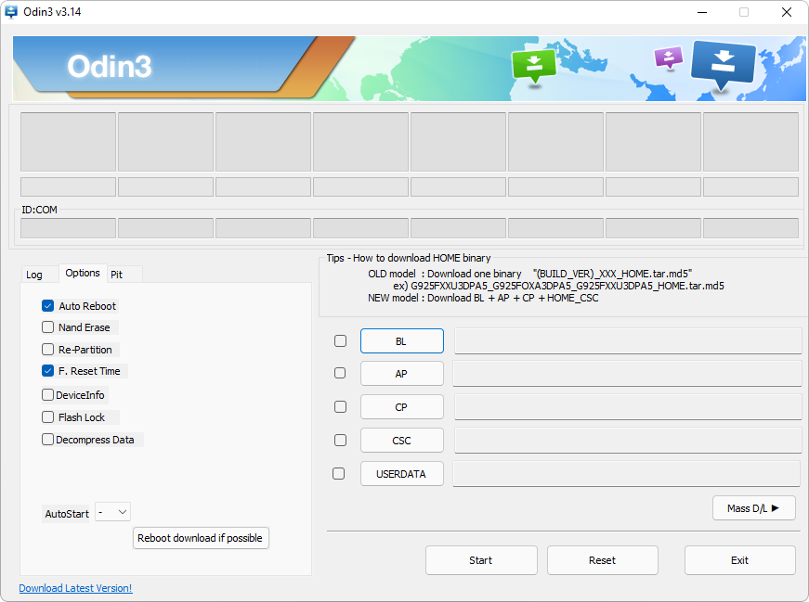Click the CP file button
The height and width of the screenshot is (602, 809).
pos(402,407)
